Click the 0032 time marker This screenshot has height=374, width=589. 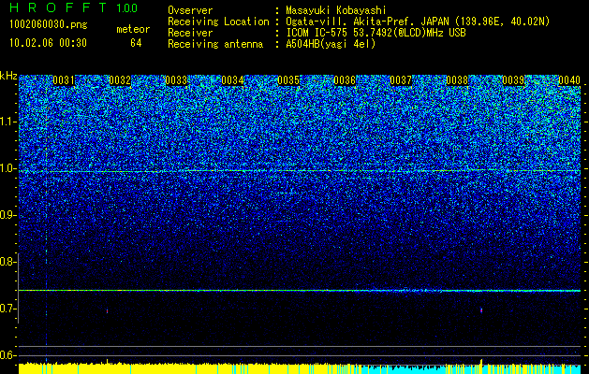[120, 80]
